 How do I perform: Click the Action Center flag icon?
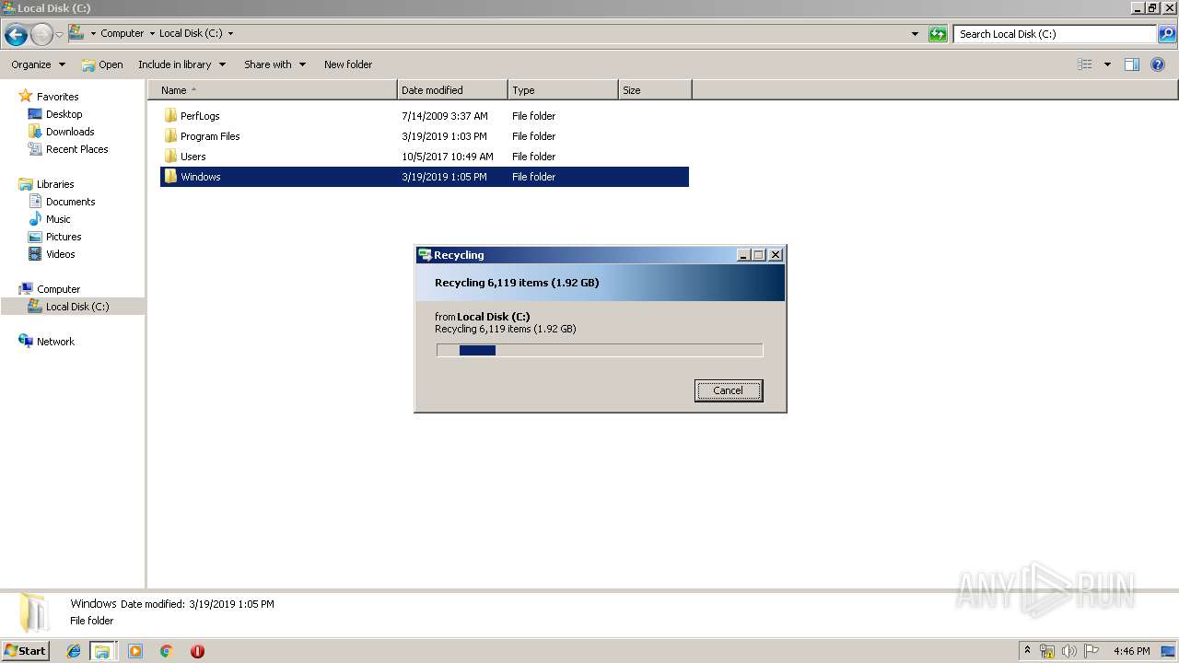point(1091,651)
